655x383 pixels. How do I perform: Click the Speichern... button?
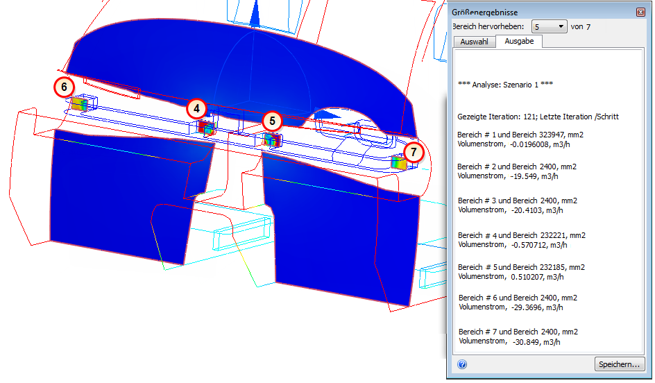619,364
